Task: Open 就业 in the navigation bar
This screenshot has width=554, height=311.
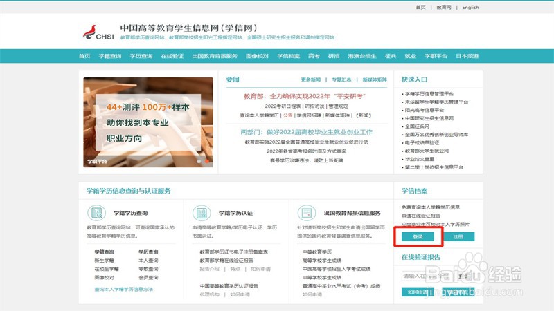Action: point(410,56)
